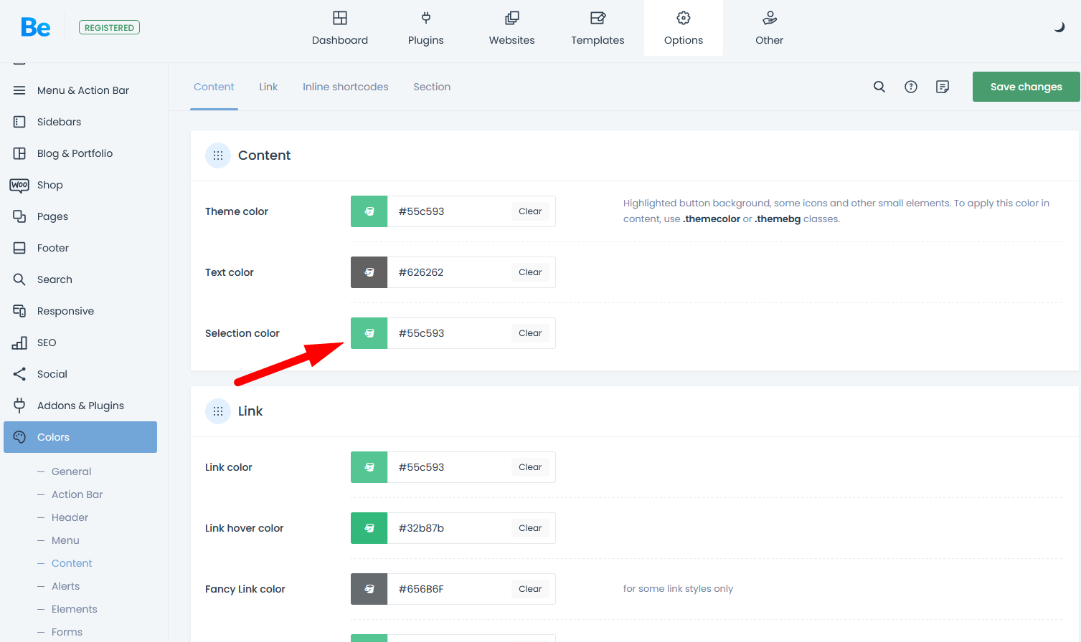Open Forms colors sub-item
This screenshot has height=642, width=1081.
click(67, 632)
